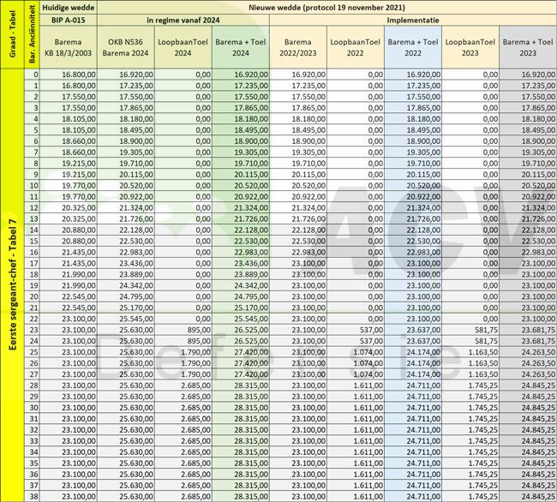
Task: Click 16.800,00 in anciënniteit row 0
Action: coord(69,75)
